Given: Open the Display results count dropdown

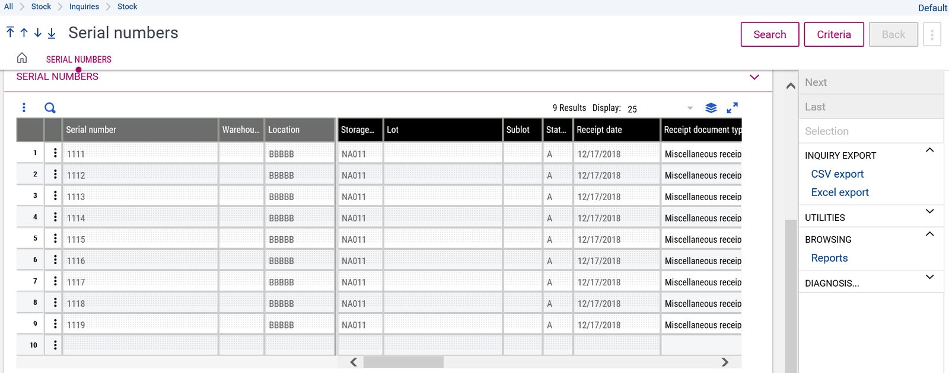Looking at the screenshot, I should coord(689,108).
